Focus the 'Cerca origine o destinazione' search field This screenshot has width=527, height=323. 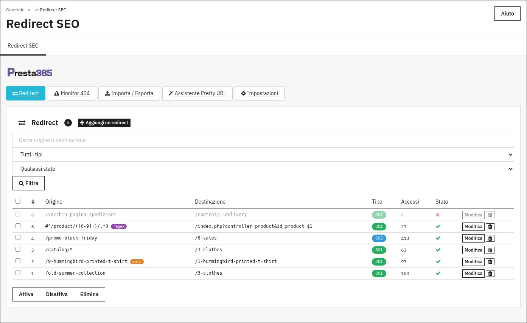pyautogui.click(x=263, y=140)
